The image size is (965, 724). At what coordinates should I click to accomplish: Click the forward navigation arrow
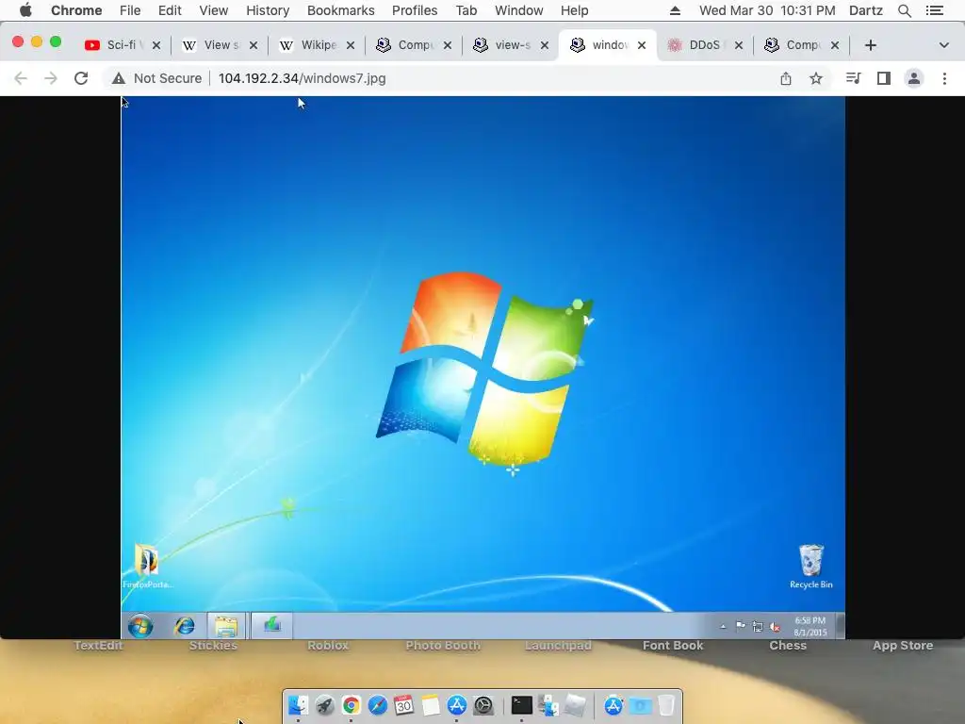tap(51, 78)
